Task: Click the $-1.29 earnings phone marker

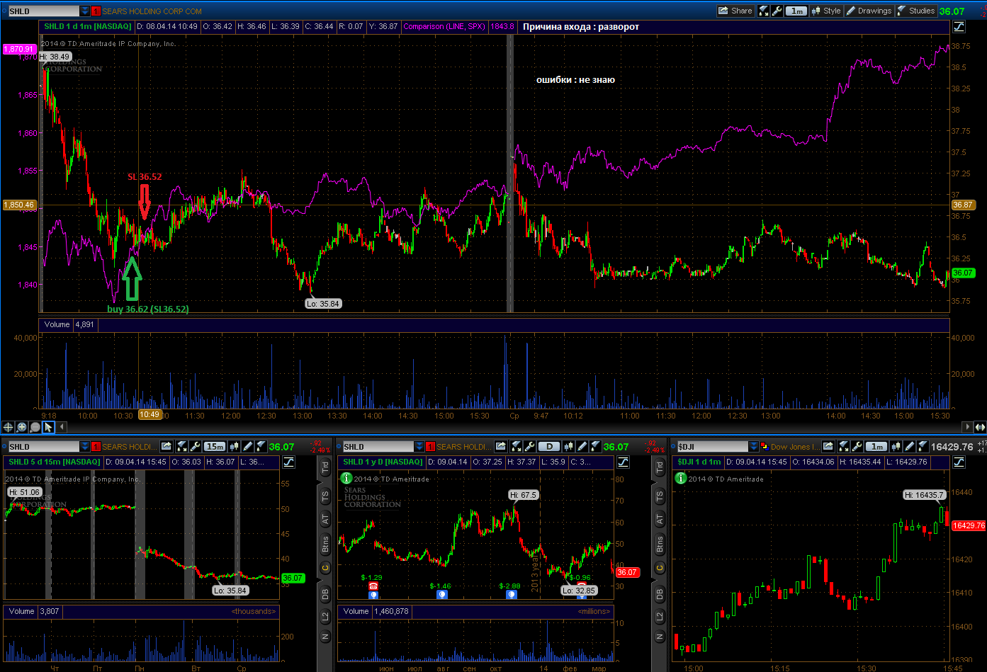Action: click(x=373, y=586)
